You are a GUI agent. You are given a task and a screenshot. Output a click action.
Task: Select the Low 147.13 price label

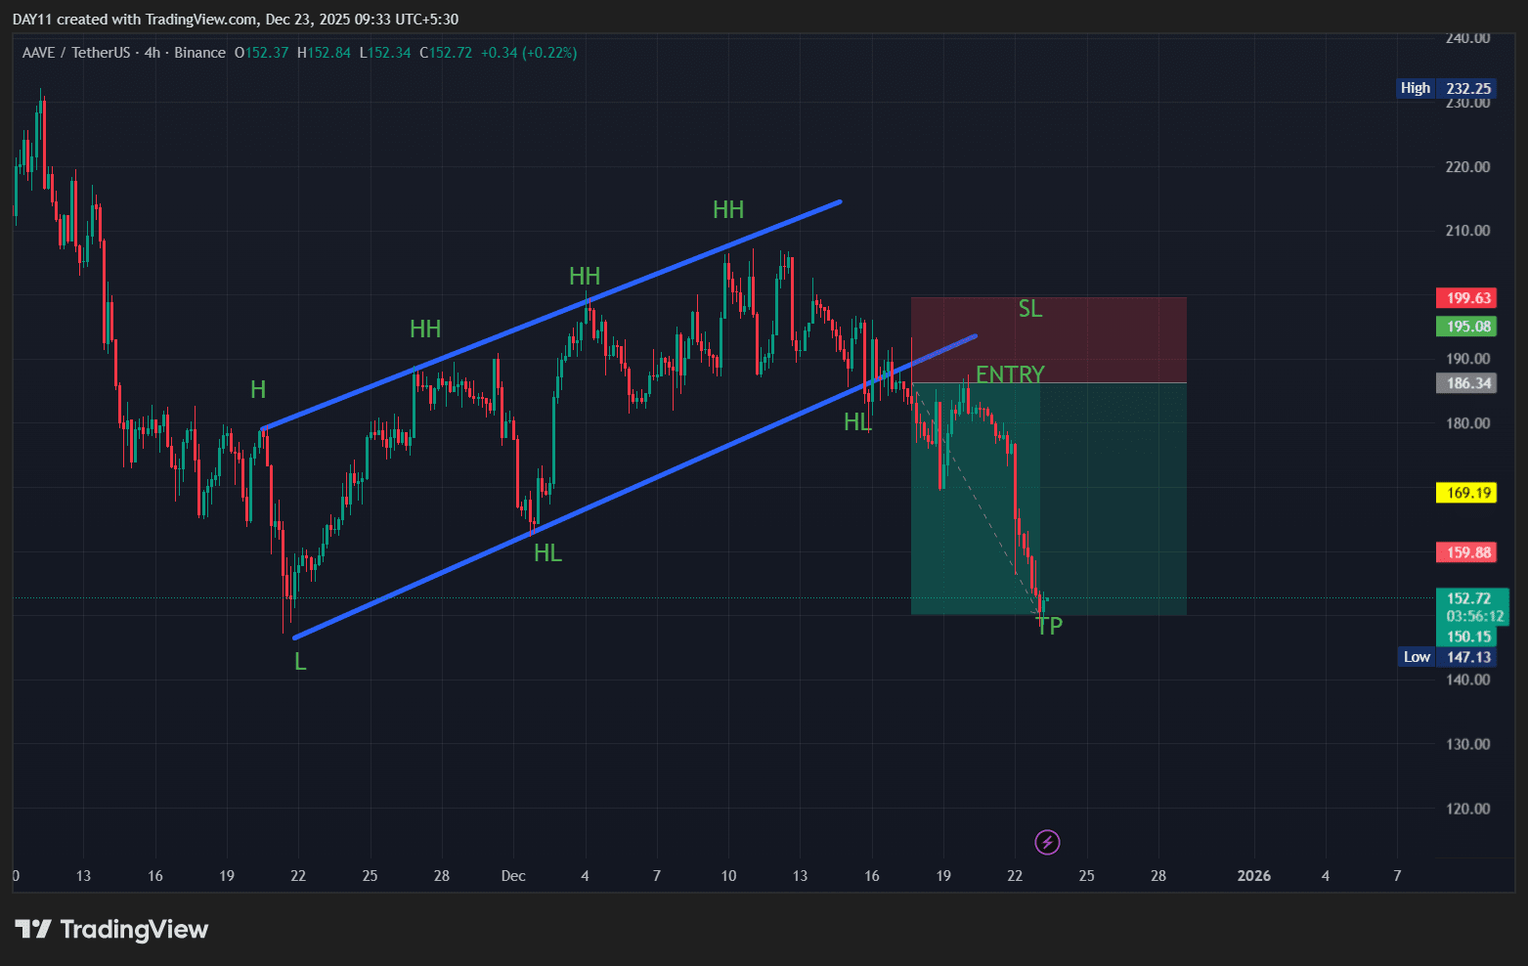(1448, 657)
